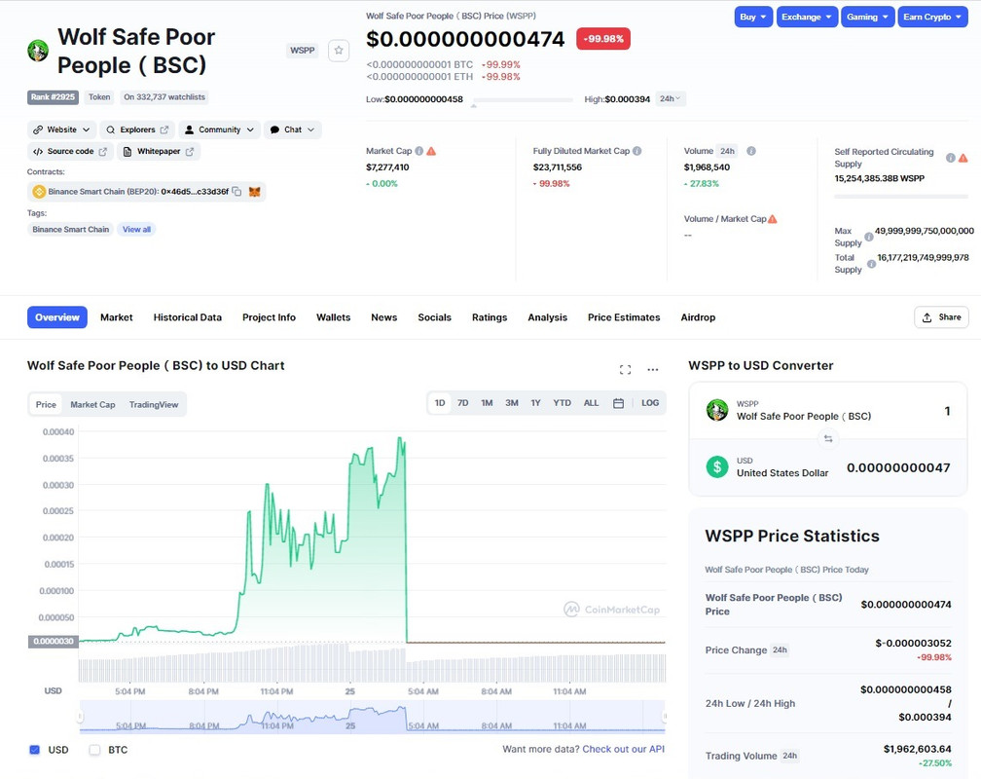Open the Website dropdown
The image size is (981, 779).
point(61,130)
